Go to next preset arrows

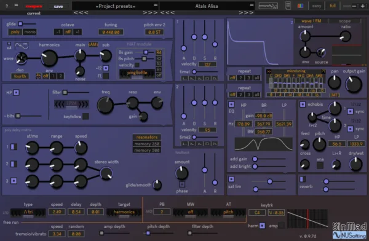[x=246, y=13]
